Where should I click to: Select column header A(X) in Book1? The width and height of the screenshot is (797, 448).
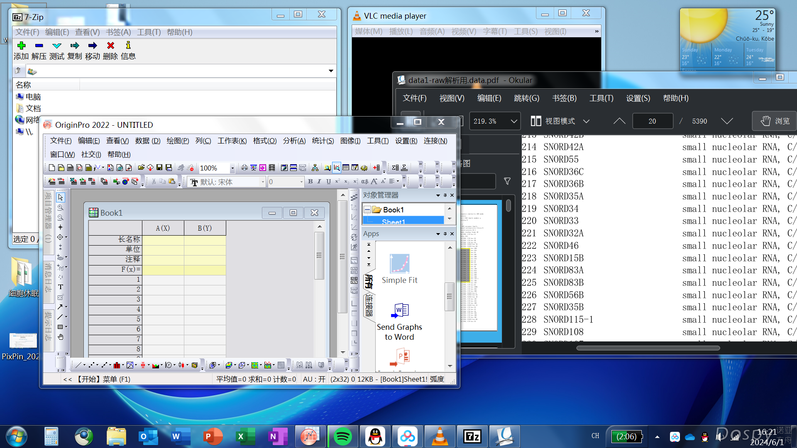(163, 228)
